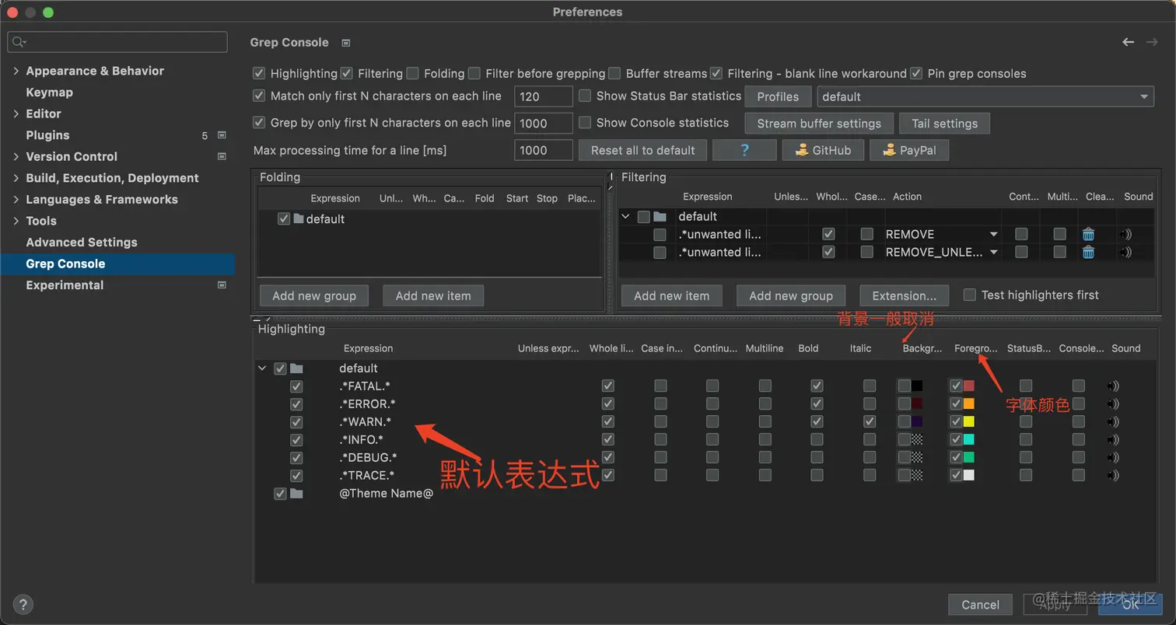The image size is (1176, 625).
Task: Check Show Status Bar statistics
Action: pos(586,96)
